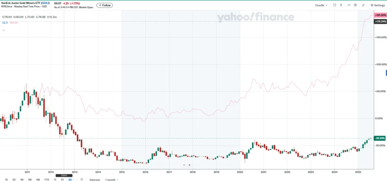Select the 1M time range

pyautogui.click(x=22, y=179)
